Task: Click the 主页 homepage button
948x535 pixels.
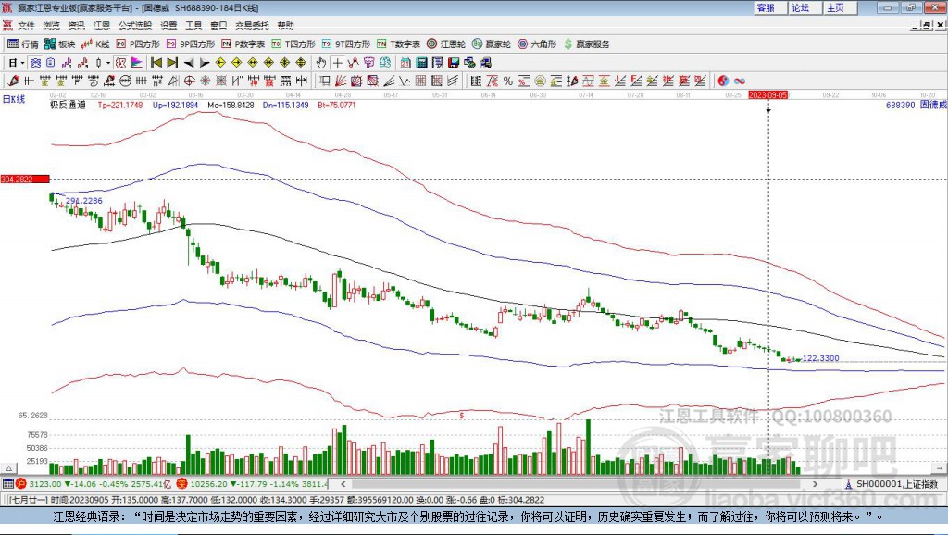Action: [835, 7]
